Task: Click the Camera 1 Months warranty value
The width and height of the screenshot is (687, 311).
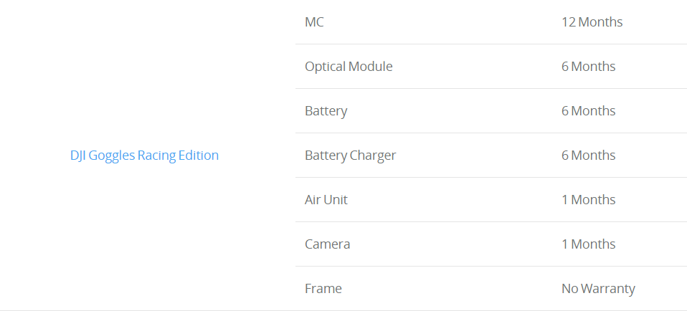Action: click(589, 244)
